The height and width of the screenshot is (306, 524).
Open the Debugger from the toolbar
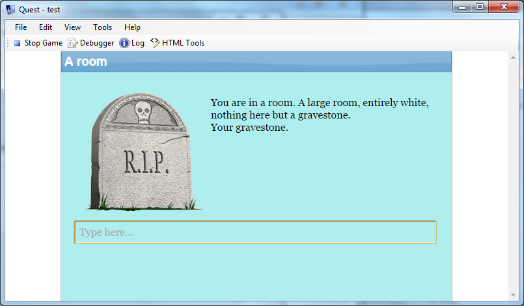pos(73,43)
